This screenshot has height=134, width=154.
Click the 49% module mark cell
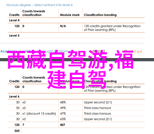pyautogui.click(x=63, y=108)
